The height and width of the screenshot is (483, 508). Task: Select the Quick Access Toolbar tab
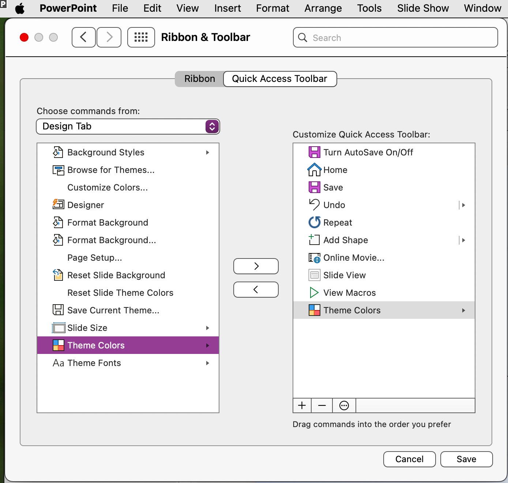click(280, 79)
